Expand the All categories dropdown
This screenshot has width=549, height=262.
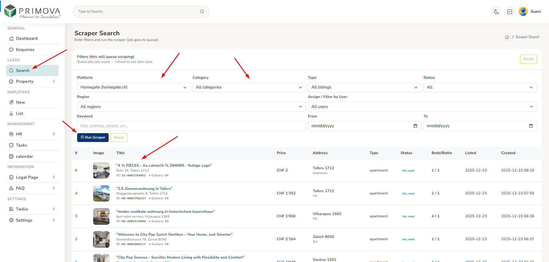[x=249, y=87]
